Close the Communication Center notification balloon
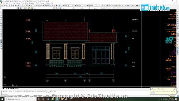Screen dimensions: 179x101 [175, 89]
